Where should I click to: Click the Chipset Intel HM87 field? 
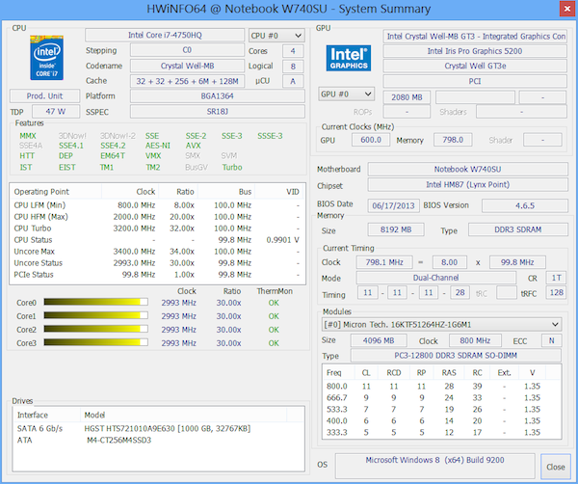pos(468,184)
